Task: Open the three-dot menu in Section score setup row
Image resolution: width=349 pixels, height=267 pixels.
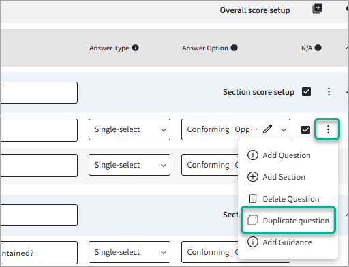Action: coord(329,92)
